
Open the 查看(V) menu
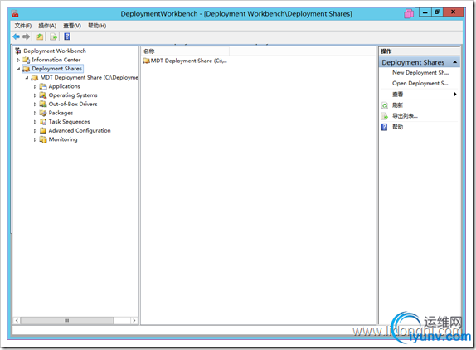pos(72,26)
